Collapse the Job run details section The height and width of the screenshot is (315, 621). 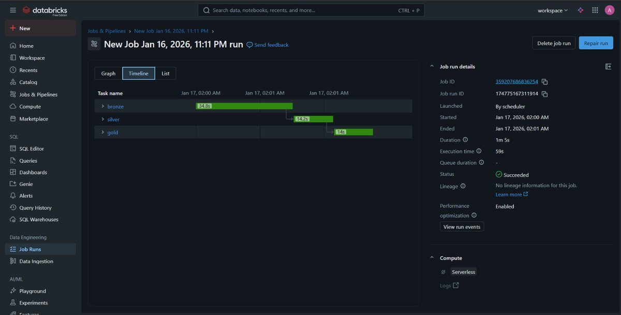[432, 66]
